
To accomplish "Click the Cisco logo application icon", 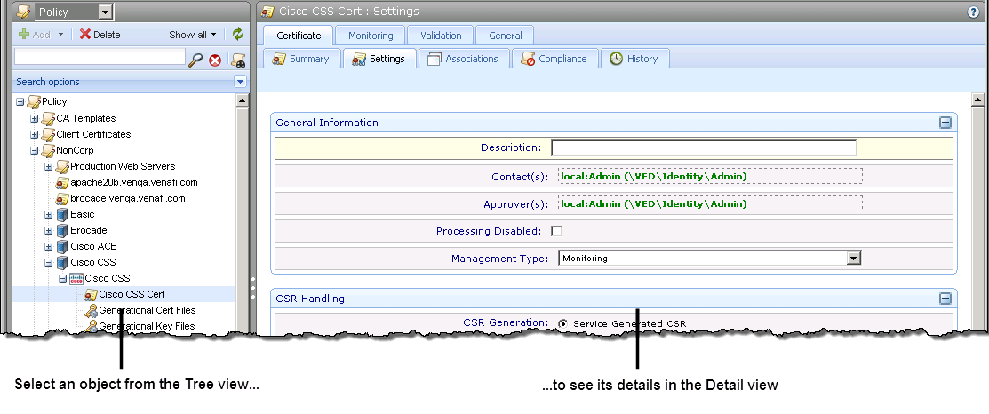I will point(76,279).
